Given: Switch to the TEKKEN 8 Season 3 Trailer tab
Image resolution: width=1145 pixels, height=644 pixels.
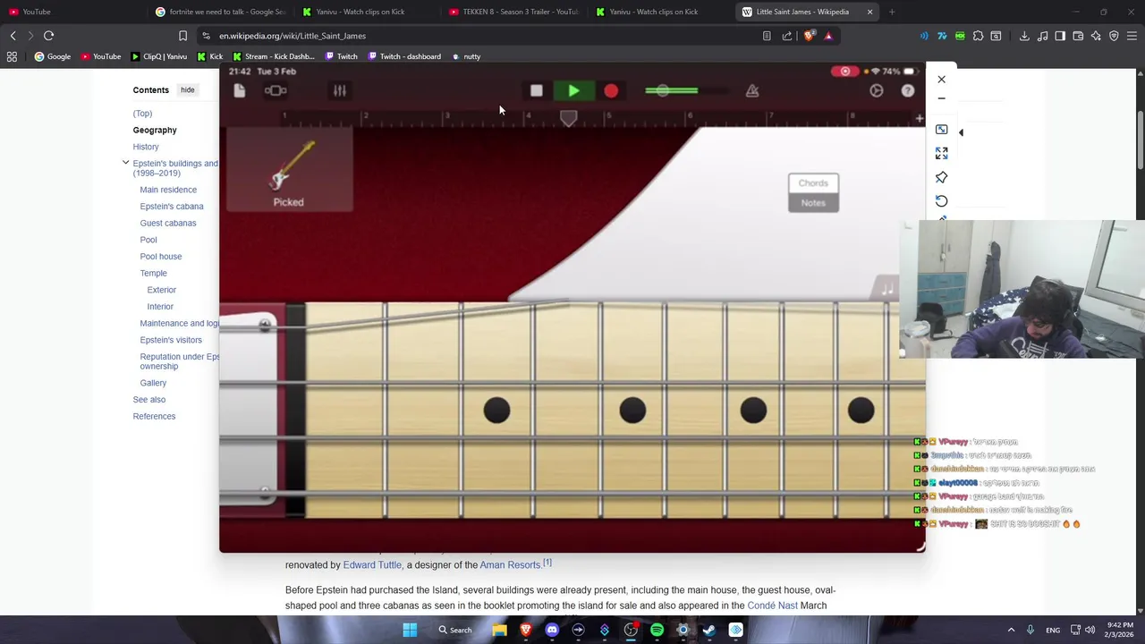Looking at the screenshot, I should pos(513,12).
